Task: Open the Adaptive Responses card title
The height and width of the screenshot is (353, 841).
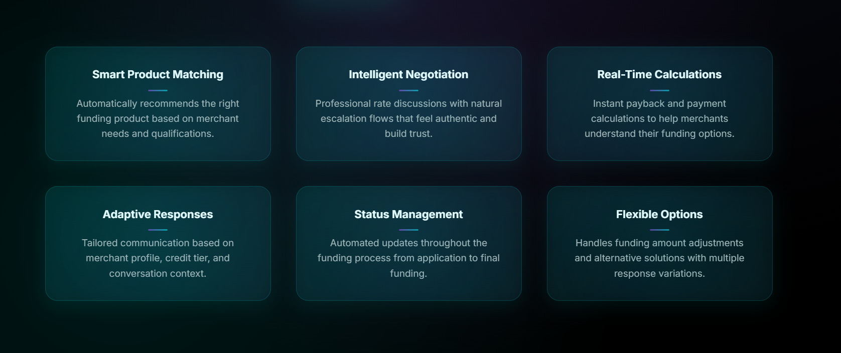Action: (158, 215)
